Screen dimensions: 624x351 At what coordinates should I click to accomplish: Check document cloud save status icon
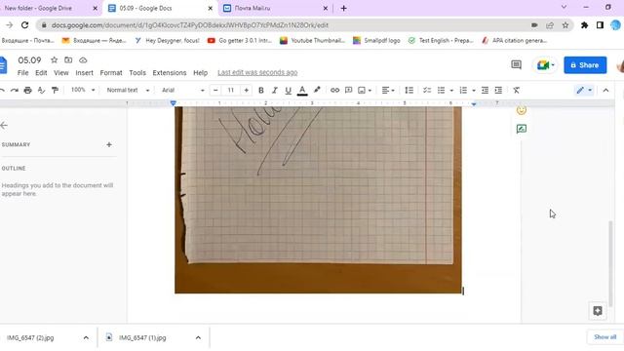point(83,60)
